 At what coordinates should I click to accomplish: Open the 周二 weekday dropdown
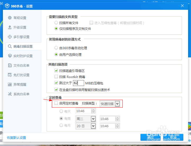click(x=86, y=119)
